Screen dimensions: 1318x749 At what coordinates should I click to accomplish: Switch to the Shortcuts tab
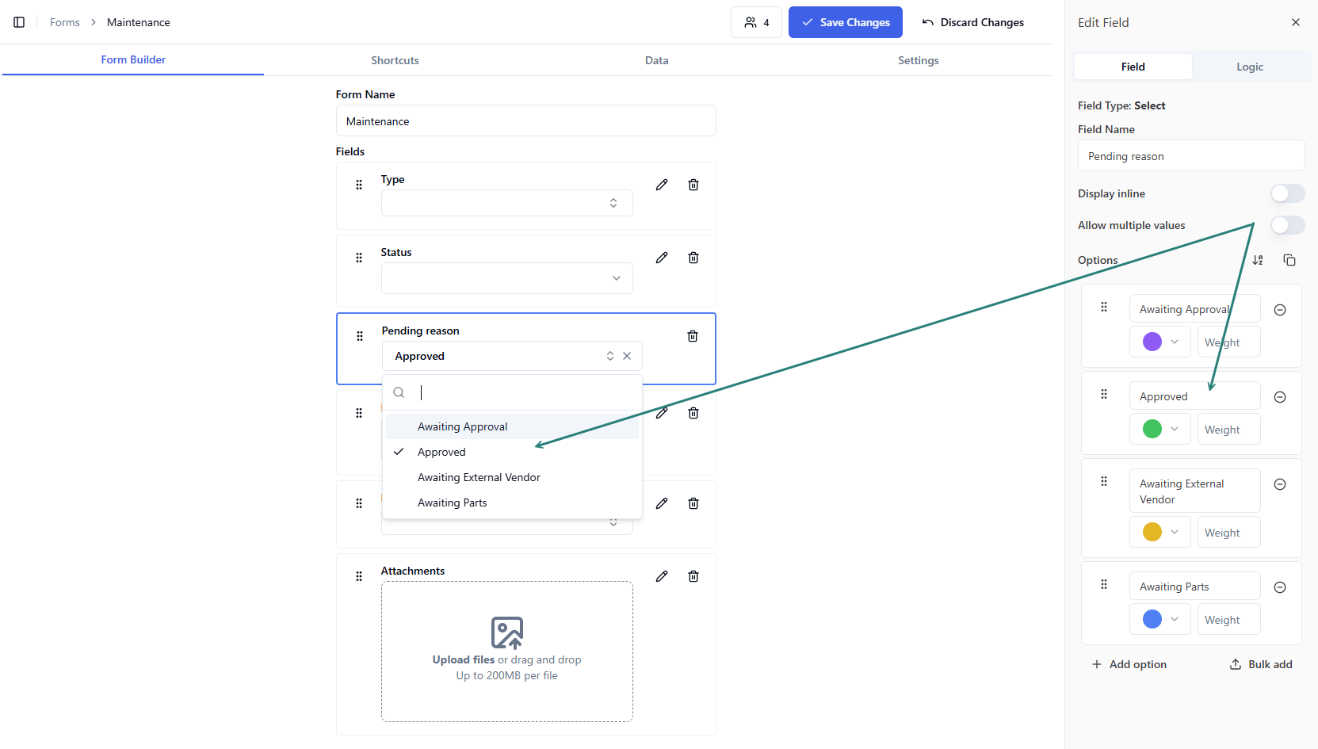click(x=395, y=60)
